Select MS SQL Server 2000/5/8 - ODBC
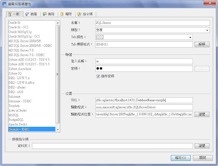 32,46
